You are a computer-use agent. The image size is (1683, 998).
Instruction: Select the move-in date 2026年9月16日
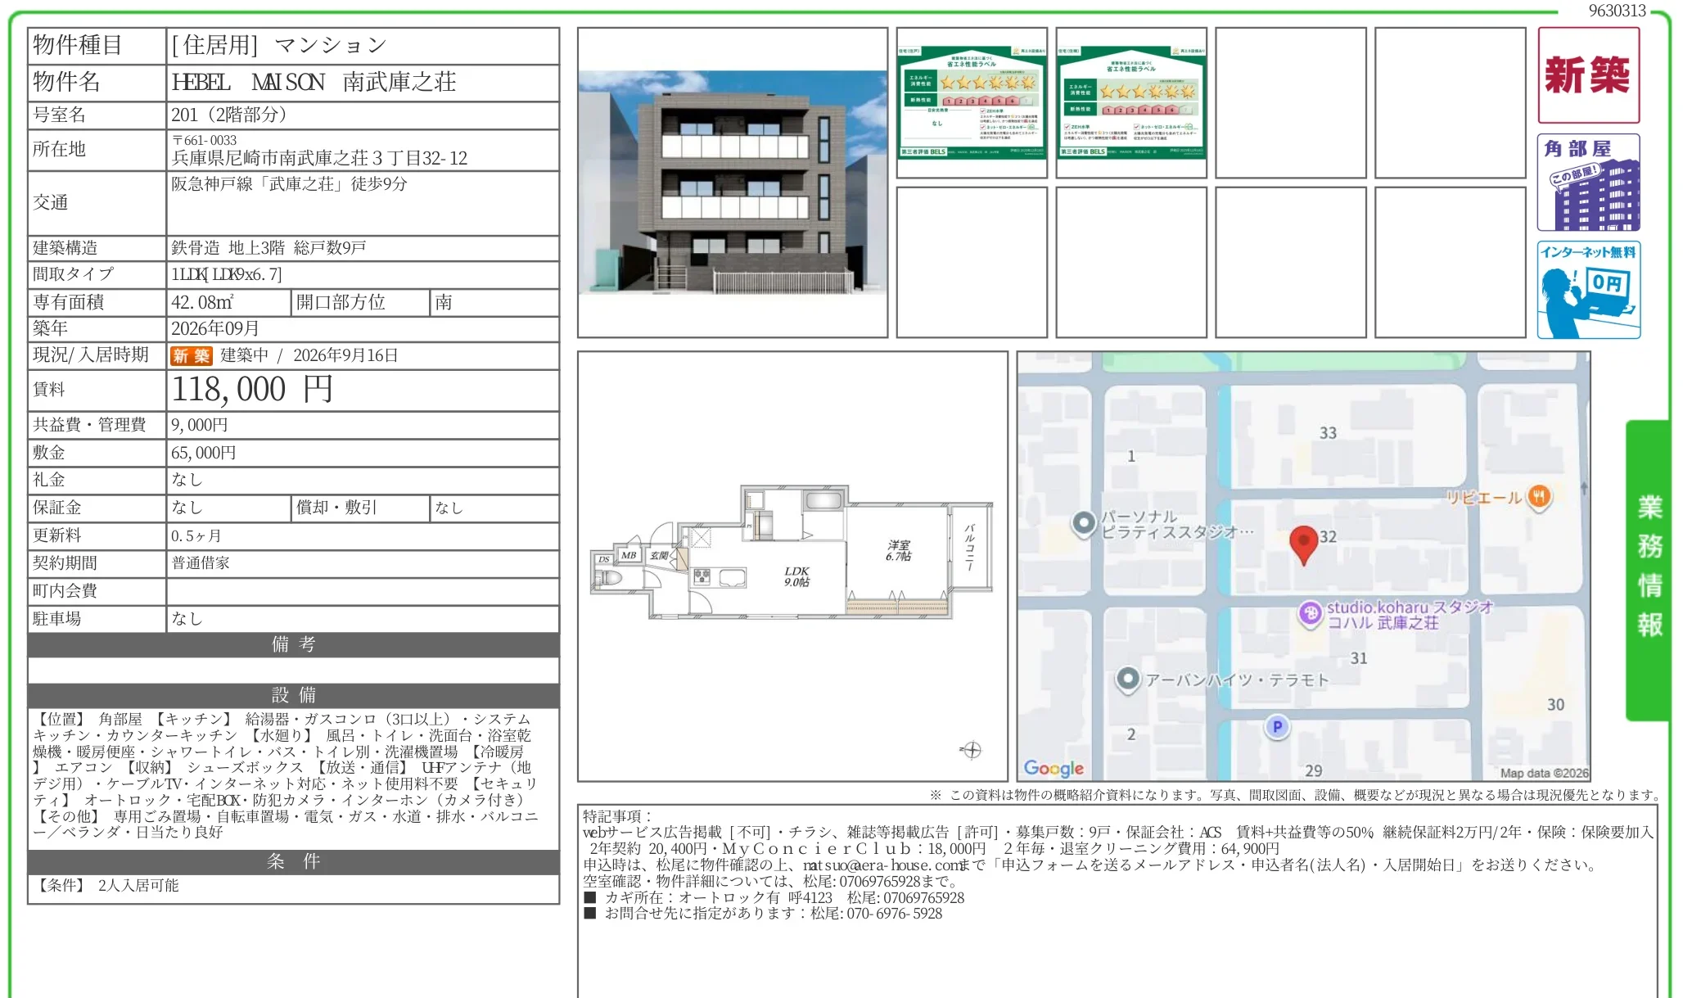click(x=345, y=355)
